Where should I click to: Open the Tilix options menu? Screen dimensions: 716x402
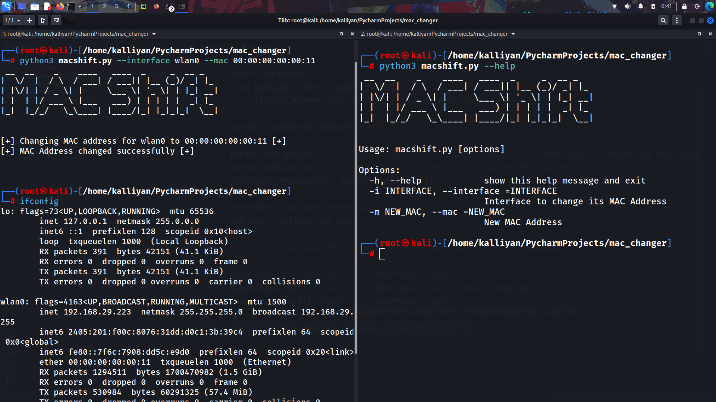[677, 20]
